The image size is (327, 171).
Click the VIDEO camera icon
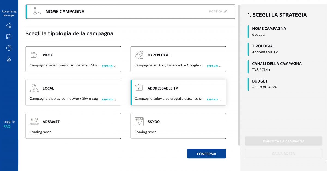click(34, 55)
